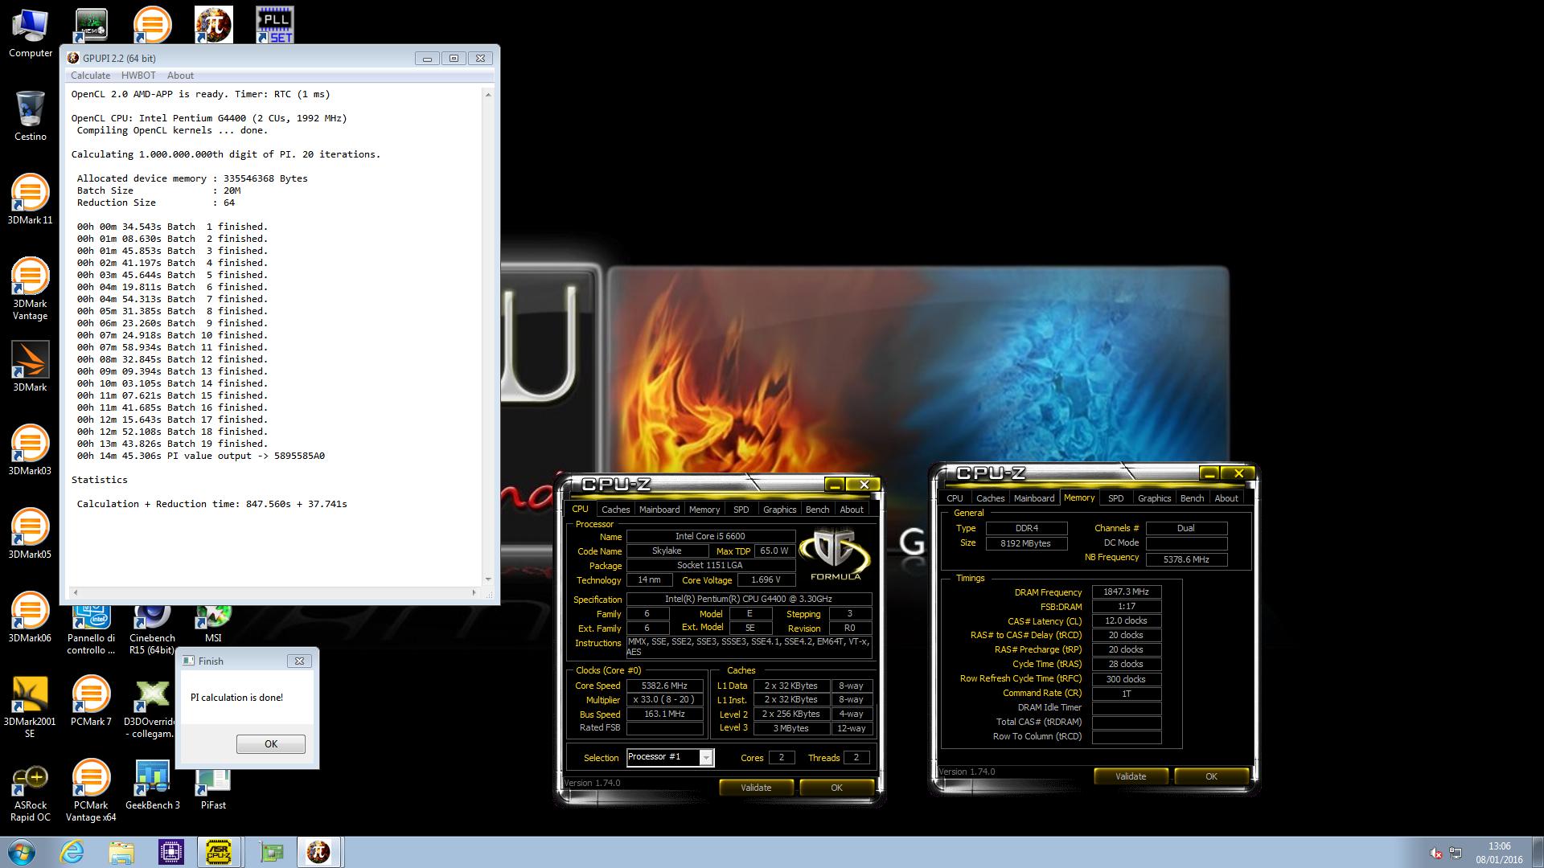Viewport: 1544px width, 868px height.
Task: Launch the 3DMark desktop shortcut
Action: (31, 366)
